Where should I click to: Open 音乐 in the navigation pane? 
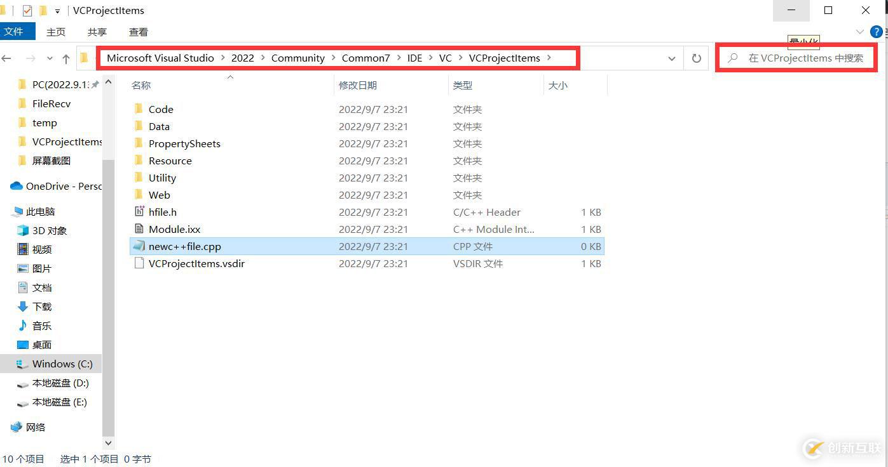pyautogui.click(x=42, y=326)
